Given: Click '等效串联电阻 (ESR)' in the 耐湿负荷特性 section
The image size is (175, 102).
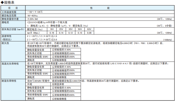Looking at the screenshot, I should (38, 95).
